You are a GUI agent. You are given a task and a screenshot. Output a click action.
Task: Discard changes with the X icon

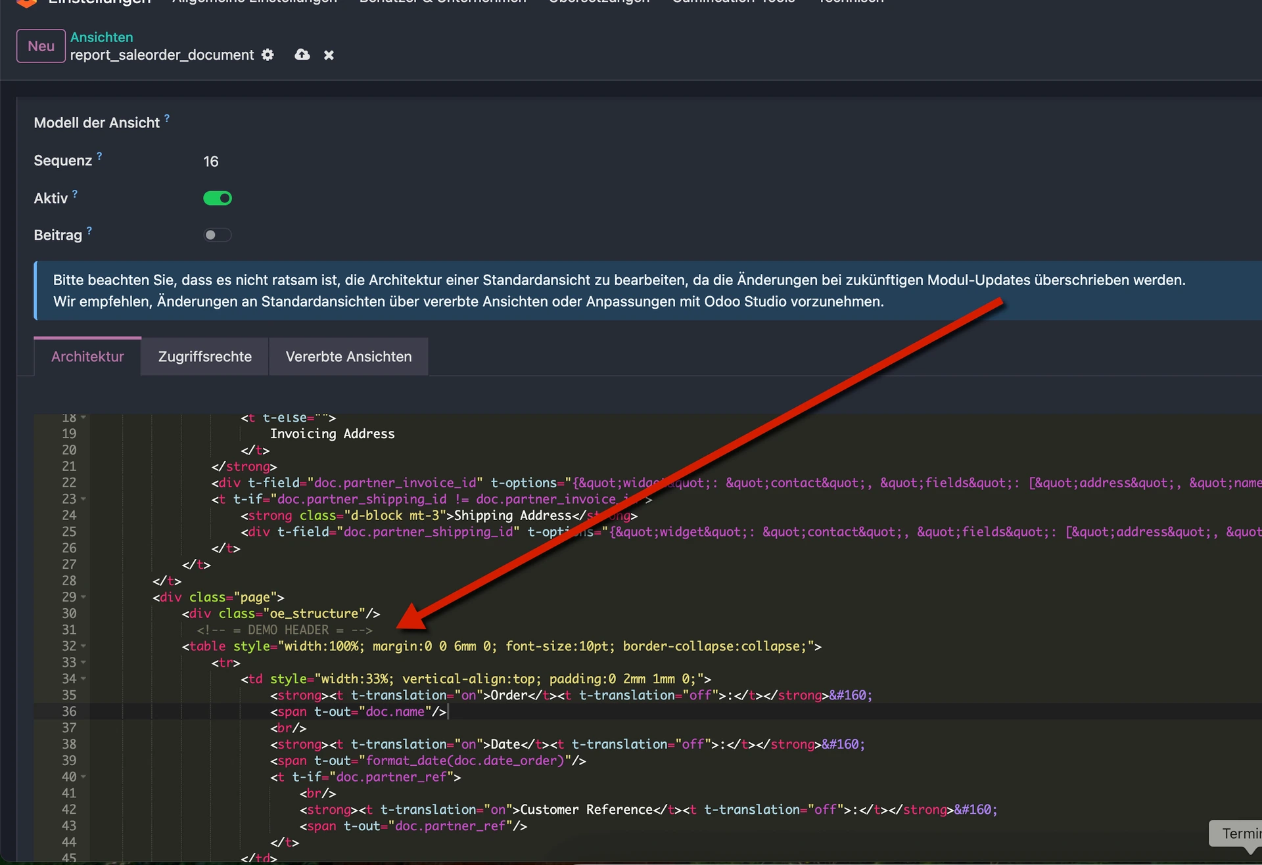[x=329, y=55]
